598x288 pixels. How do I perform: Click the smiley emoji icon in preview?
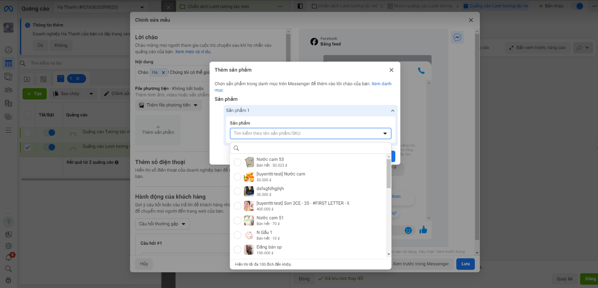point(408,230)
